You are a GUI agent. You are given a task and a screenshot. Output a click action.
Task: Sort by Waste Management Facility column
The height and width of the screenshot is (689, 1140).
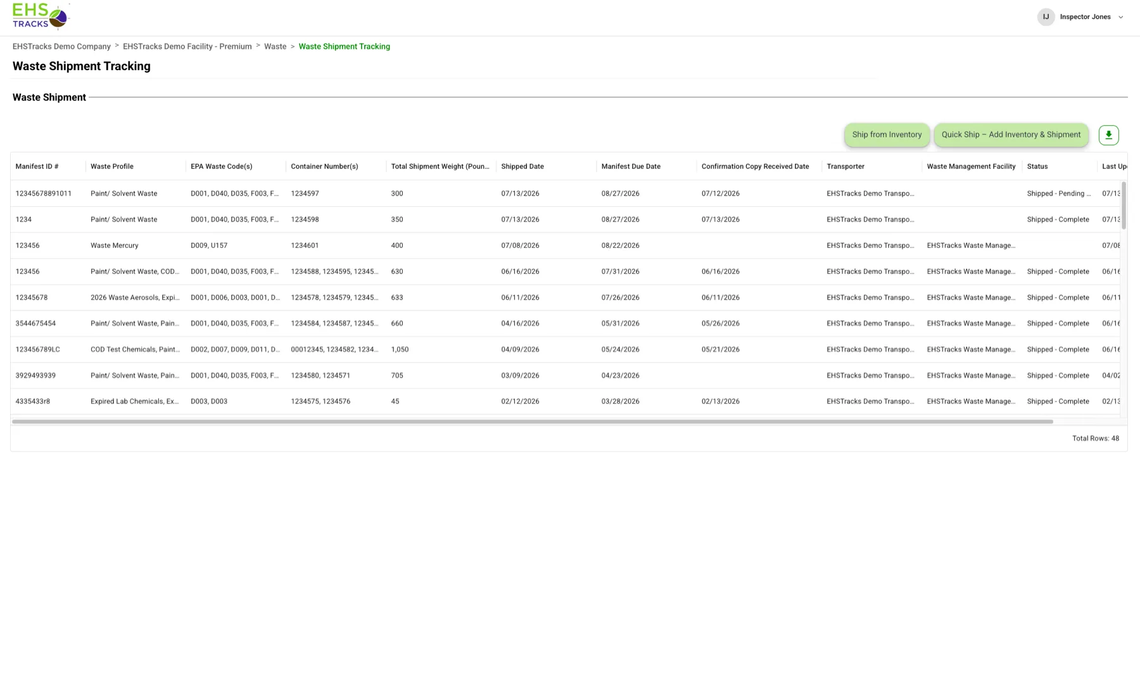click(972, 166)
